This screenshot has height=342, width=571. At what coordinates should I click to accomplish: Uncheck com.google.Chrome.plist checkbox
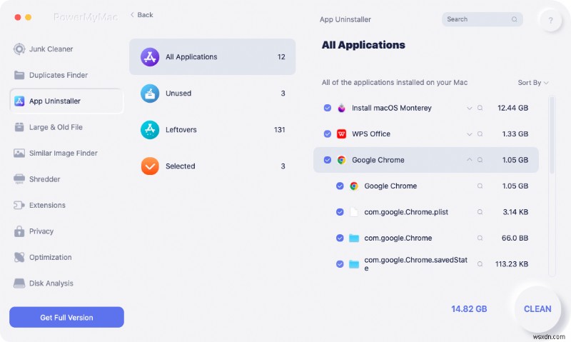(x=340, y=211)
